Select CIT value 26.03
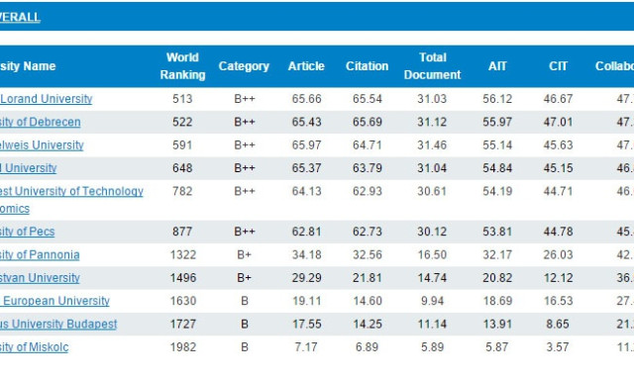The width and height of the screenshot is (634, 380). tap(558, 254)
